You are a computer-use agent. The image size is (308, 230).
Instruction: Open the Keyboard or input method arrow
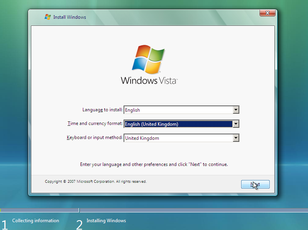coord(236,138)
